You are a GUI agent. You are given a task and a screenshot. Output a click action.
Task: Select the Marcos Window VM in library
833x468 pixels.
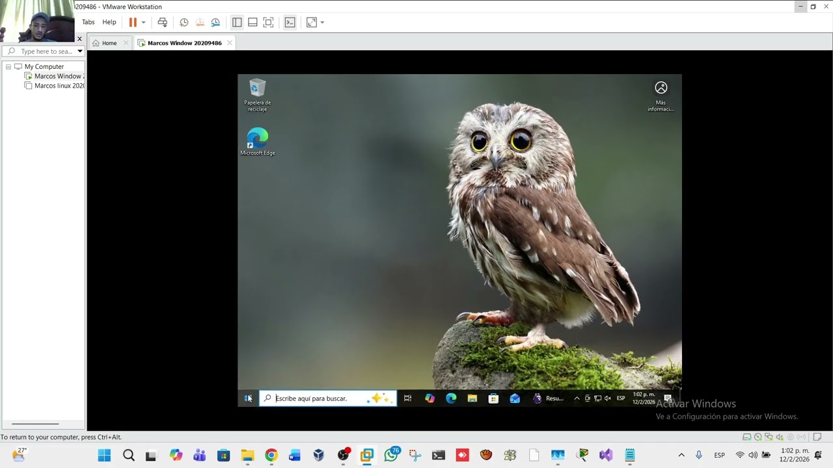pyautogui.click(x=55, y=76)
